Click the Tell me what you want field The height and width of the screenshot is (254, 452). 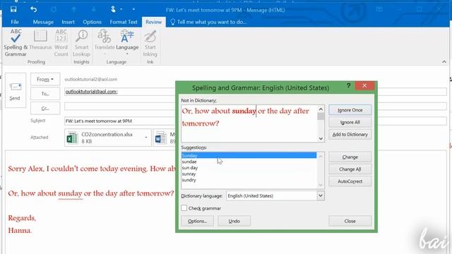pyautogui.click(x=212, y=22)
